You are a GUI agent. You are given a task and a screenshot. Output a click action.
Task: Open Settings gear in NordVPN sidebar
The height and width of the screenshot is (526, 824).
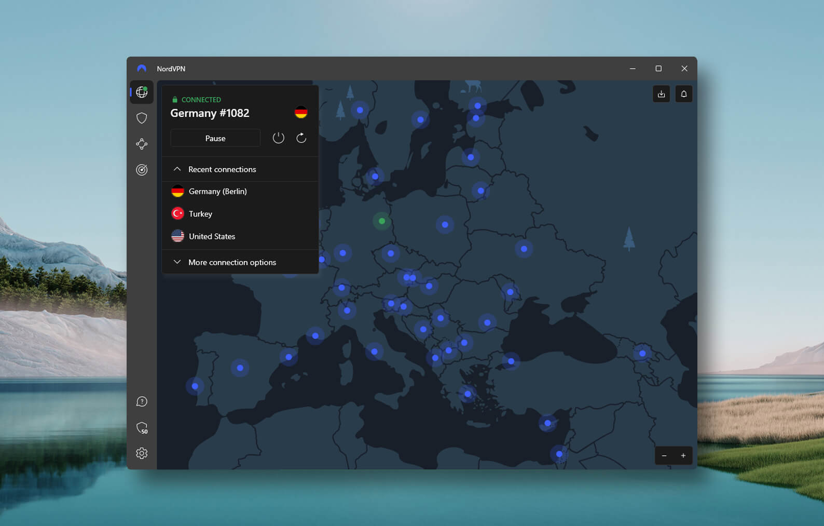pos(142,453)
